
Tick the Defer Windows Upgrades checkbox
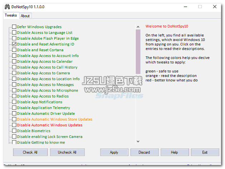pos(14,27)
